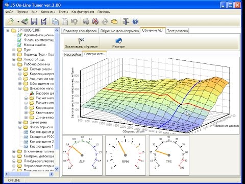Click Остановить обучение button
Screen dimensions: 245x184
coord(81,43)
